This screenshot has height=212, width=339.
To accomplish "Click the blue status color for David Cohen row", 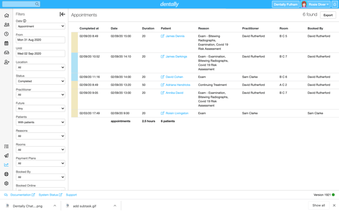I will 75,77.
